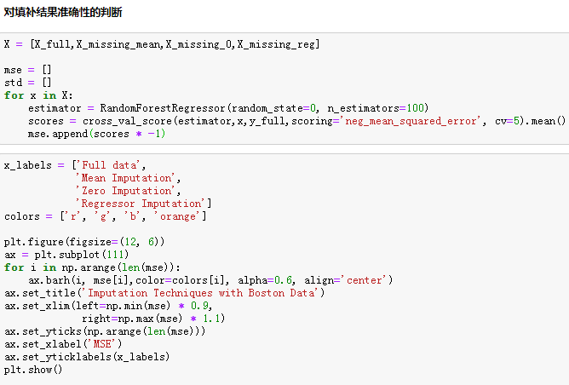Click the ax.set_title line
569x385 pixels.
[164, 292]
